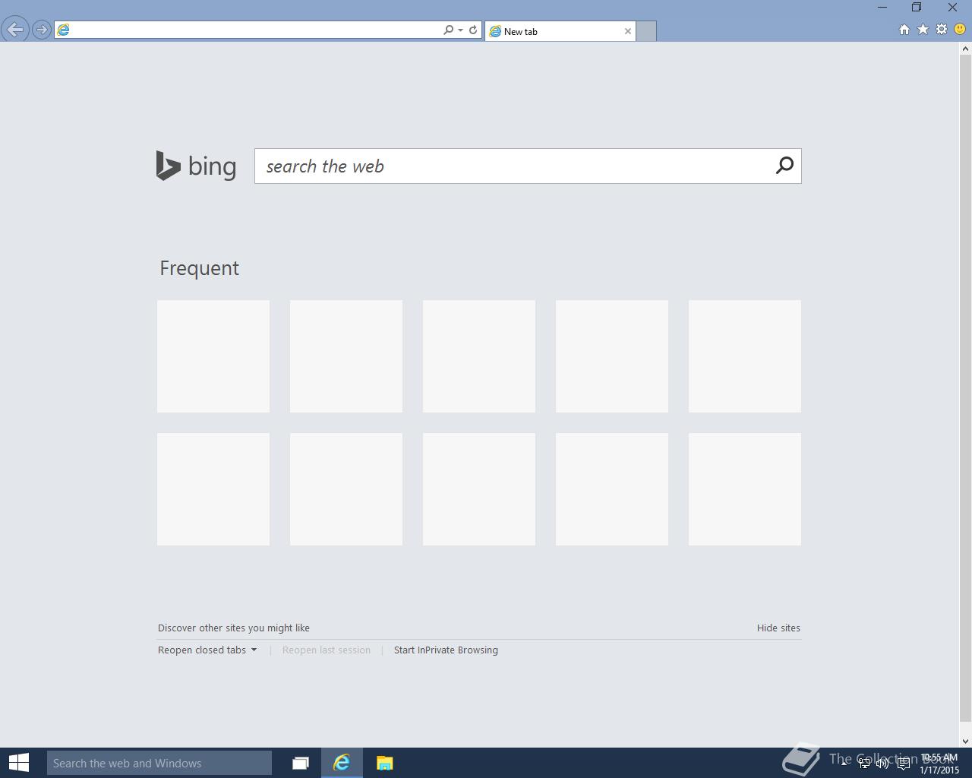Click the Internet Explorer taskbar icon
The height and width of the screenshot is (778, 972).
click(x=342, y=763)
